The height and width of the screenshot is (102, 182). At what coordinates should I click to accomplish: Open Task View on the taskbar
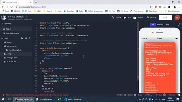click(9, 99)
